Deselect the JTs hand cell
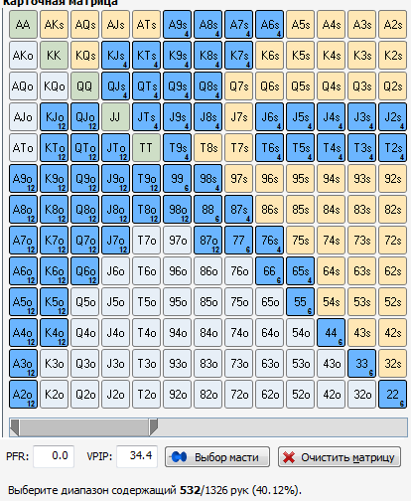This screenshot has height=503, width=411. pos(146,117)
